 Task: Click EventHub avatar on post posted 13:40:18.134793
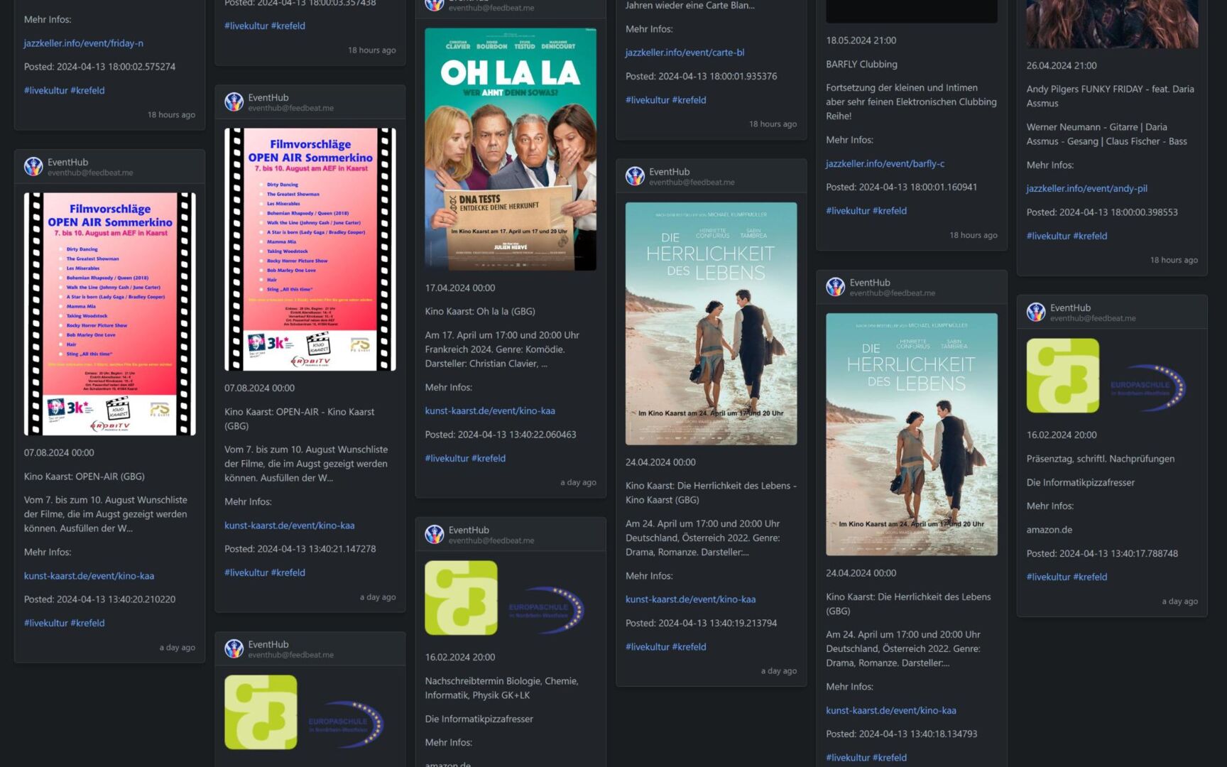tap(836, 287)
